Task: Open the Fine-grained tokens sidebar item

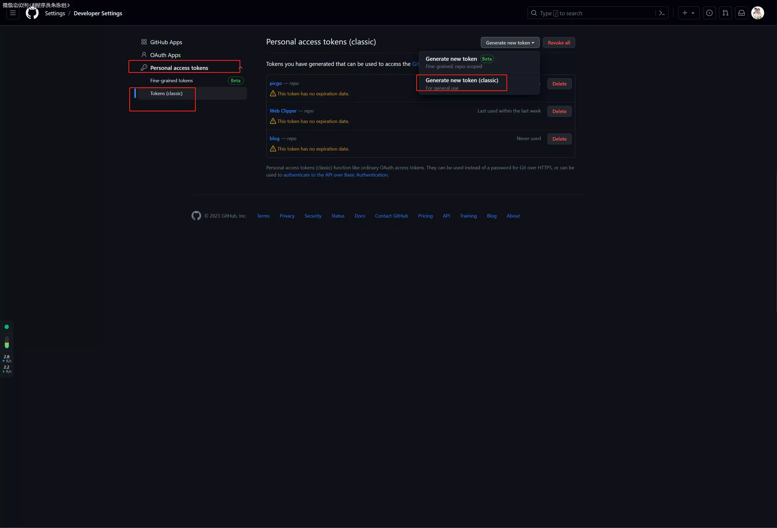Action: (x=171, y=80)
